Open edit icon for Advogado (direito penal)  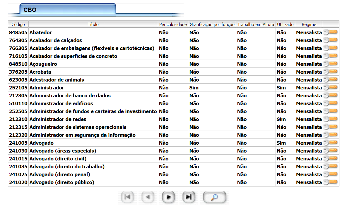pos(331,174)
